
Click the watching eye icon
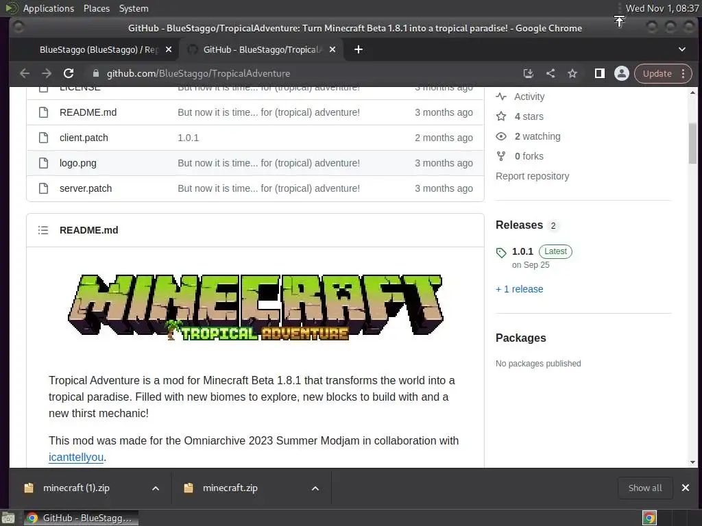pos(501,136)
